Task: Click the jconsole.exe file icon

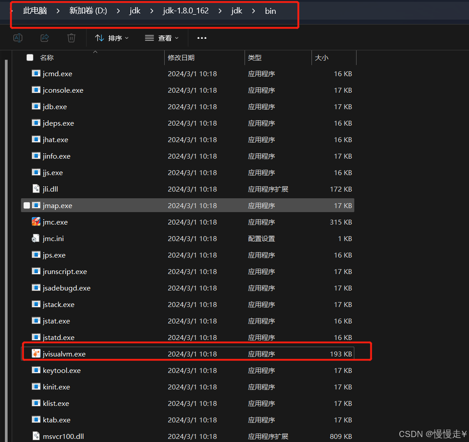Action: coord(36,90)
